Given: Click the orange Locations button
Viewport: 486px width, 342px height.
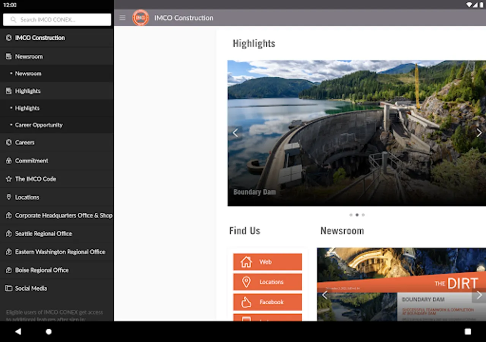Looking at the screenshot, I should coord(268,282).
